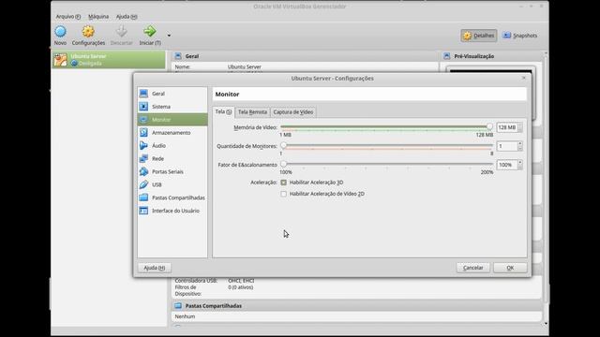Click the Iniciar green arrow icon
Screen dimensions: 600x337
point(150,32)
